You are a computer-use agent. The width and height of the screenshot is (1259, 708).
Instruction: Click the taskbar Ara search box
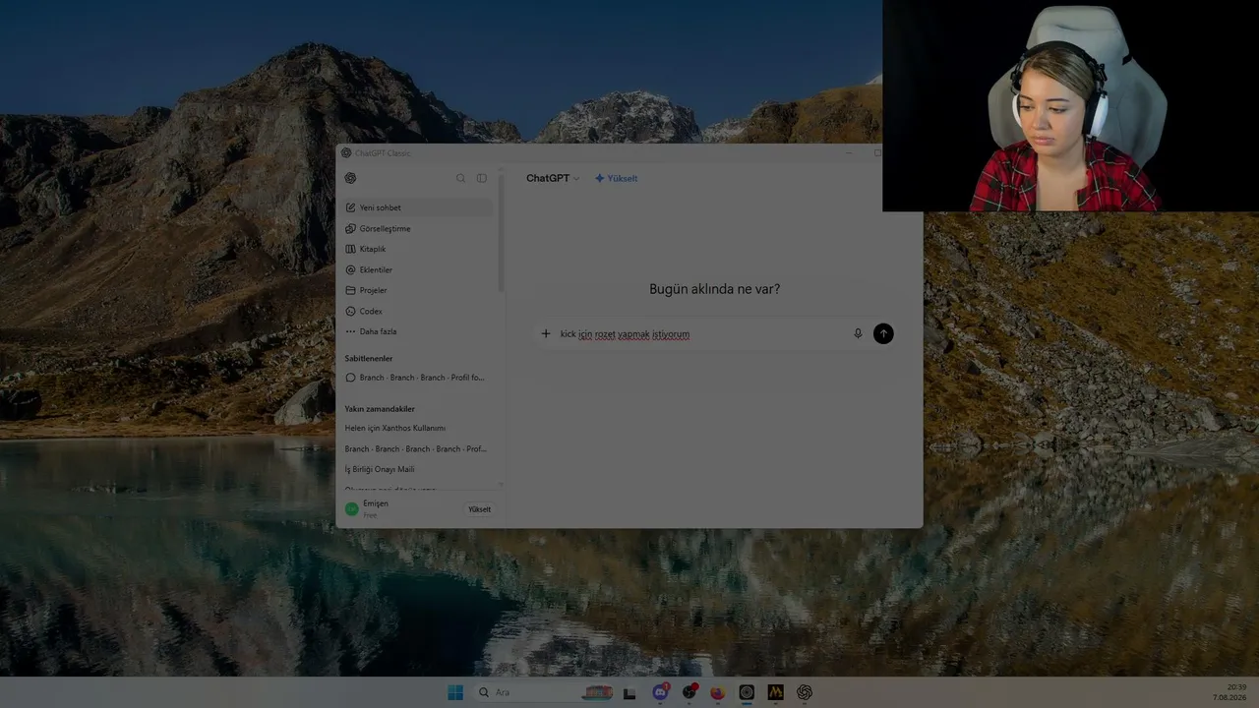click(x=544, y=692)
